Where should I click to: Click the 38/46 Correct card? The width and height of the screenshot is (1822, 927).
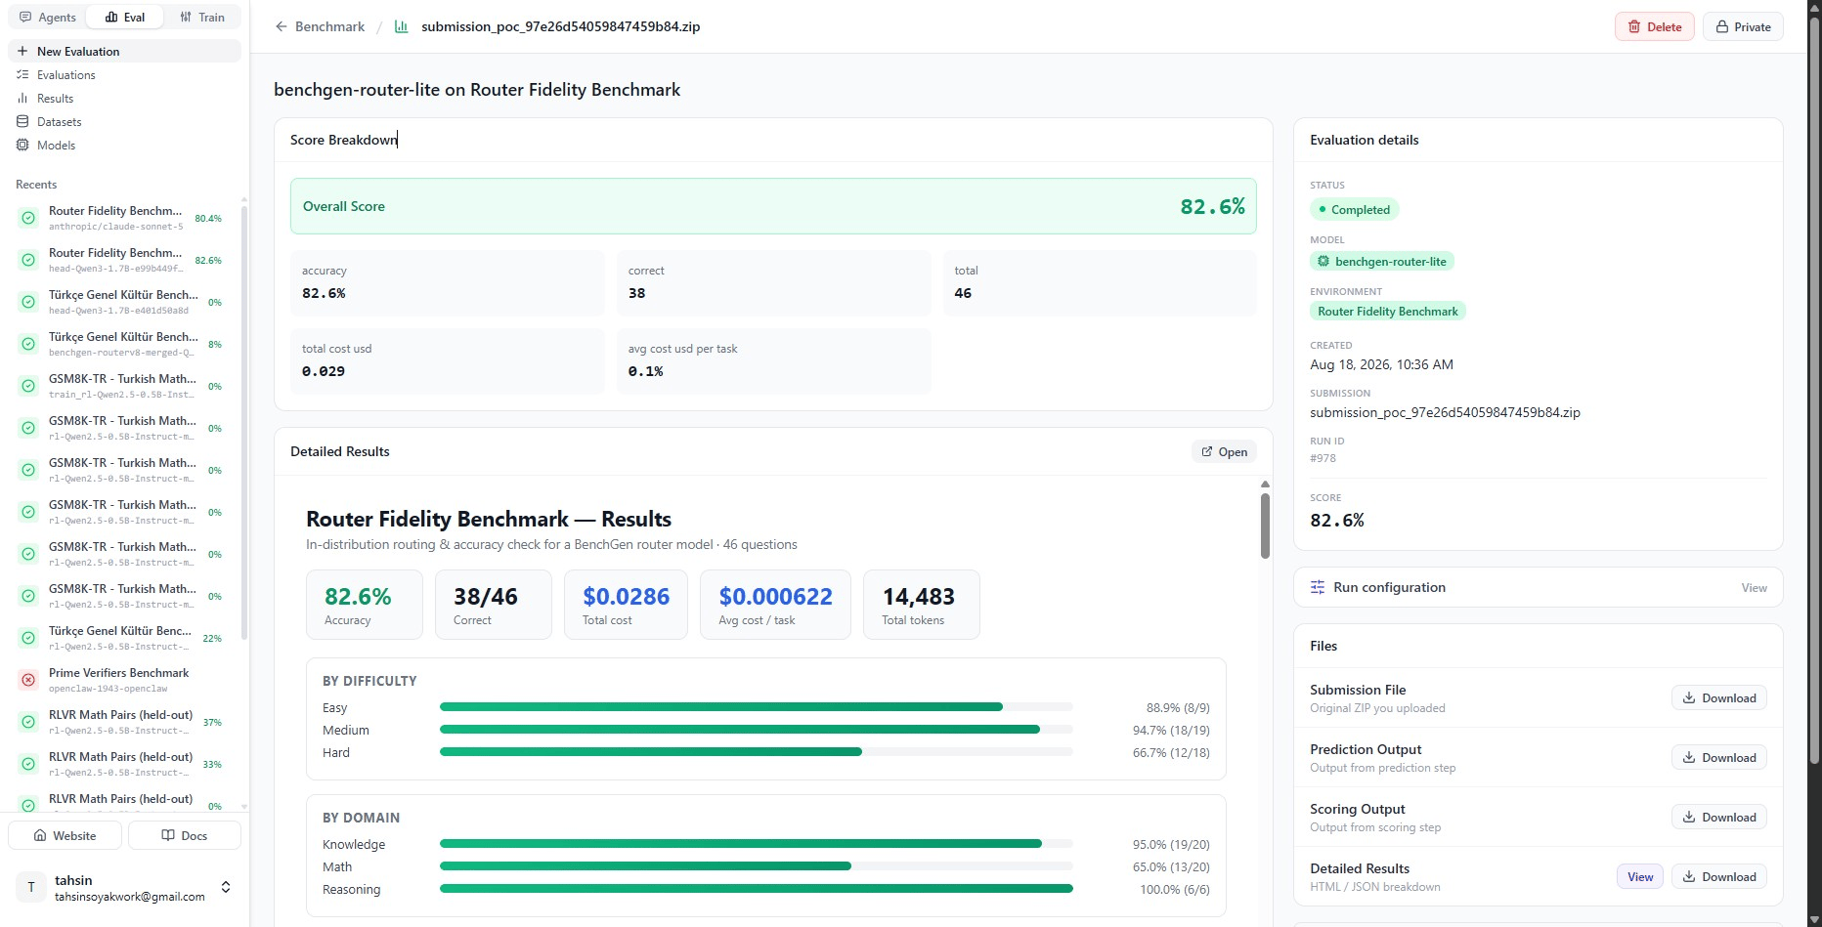point(493,605)
